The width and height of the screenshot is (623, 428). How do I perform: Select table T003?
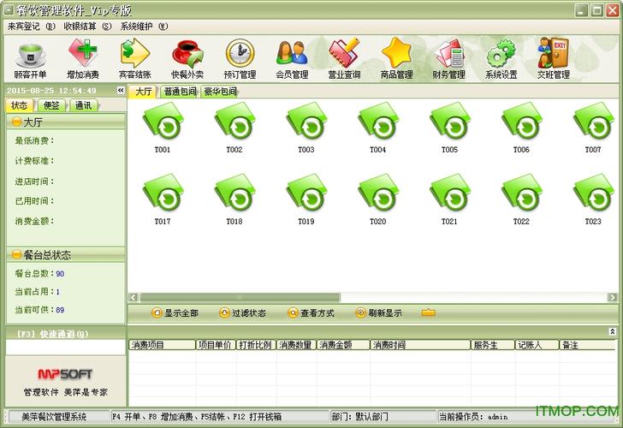(306, 128)
